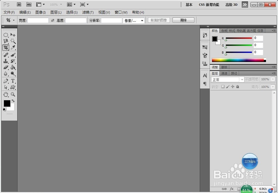Viewport: 278px width, 193px height.
Task: Select the Path Selection tool
Action: tap(6, 87)
